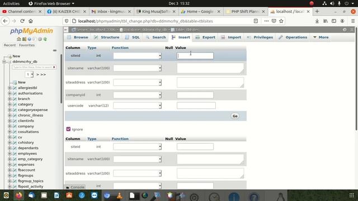Open the Import tab

(x=231, y=37)
